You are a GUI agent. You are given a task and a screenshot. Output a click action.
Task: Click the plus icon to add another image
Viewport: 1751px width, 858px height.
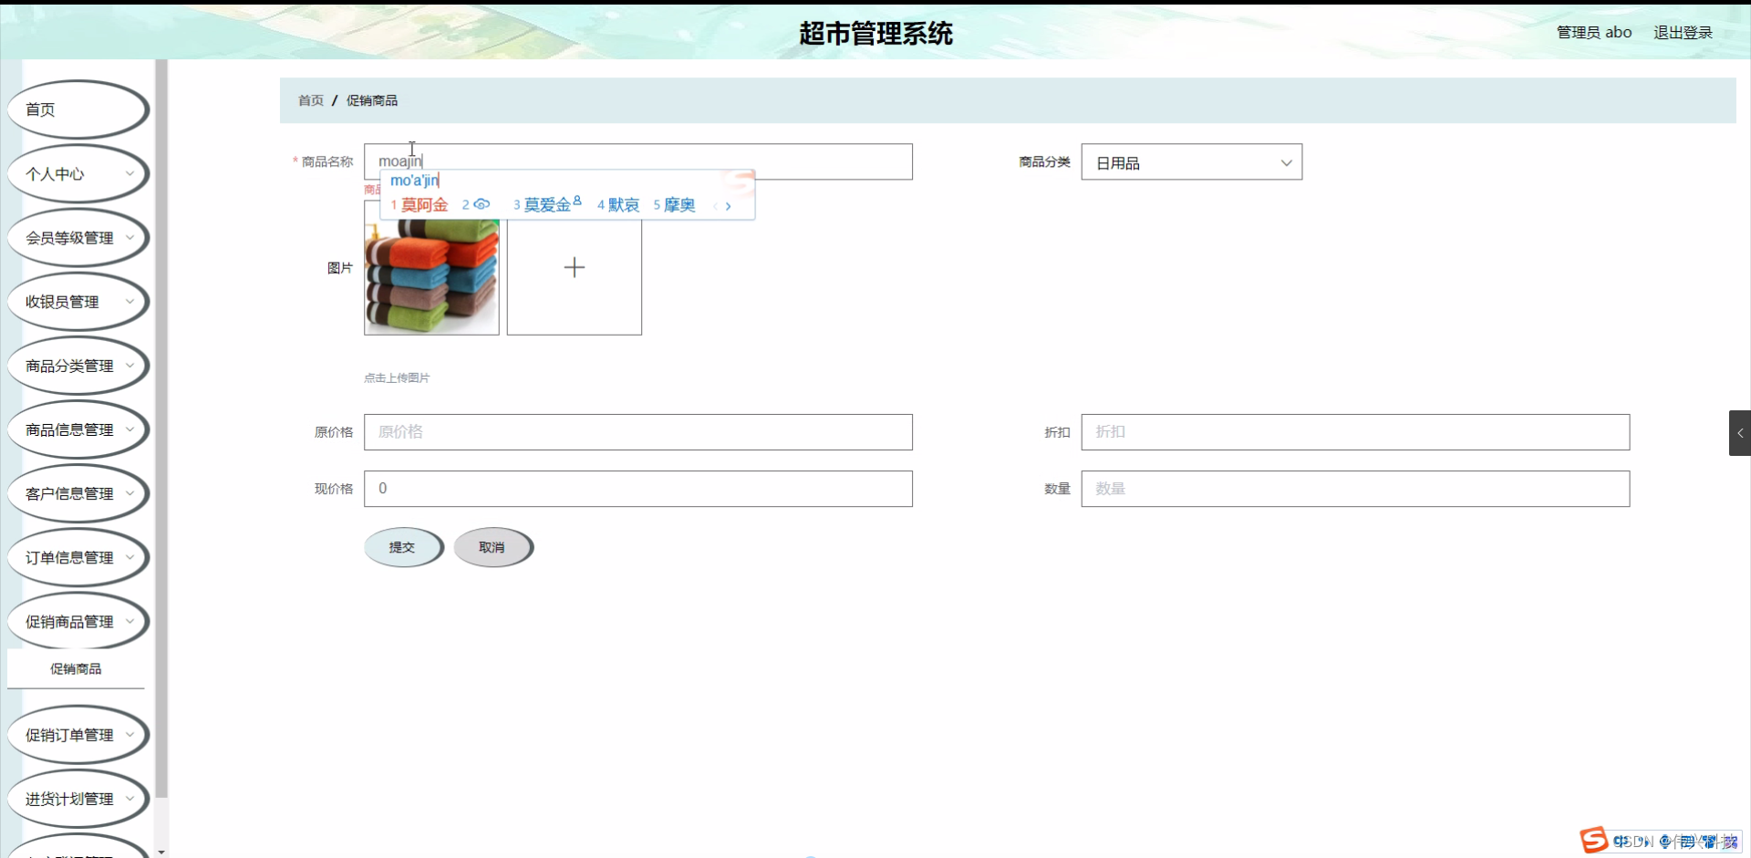coord(574,267)
